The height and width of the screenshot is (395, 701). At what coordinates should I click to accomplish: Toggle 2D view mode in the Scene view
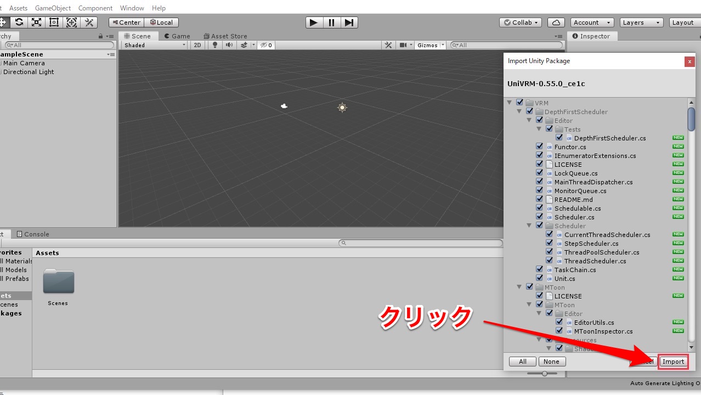(197, 45)
